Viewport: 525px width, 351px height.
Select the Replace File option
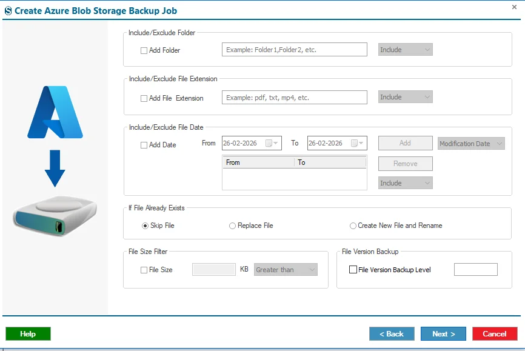pos(232,226)
